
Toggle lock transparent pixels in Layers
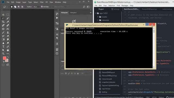tap(66, 73)
